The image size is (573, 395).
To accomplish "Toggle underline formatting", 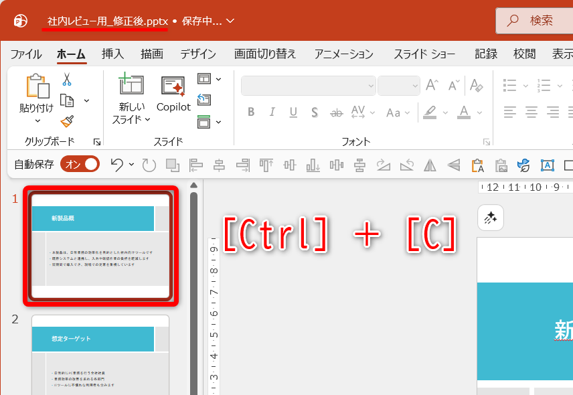I will 293,112.
